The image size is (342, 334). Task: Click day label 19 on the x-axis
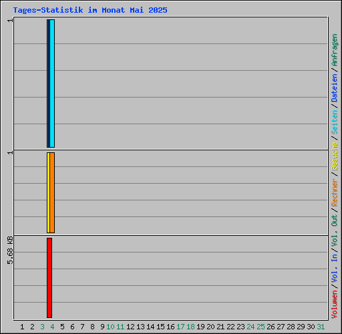point(200,327)
